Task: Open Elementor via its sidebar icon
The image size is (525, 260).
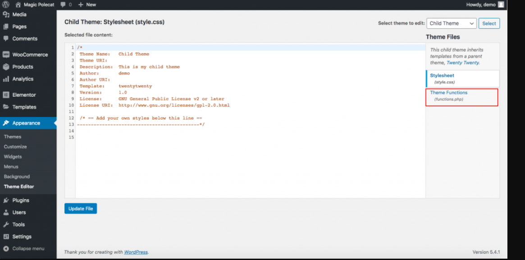Action: click(6, 95)
